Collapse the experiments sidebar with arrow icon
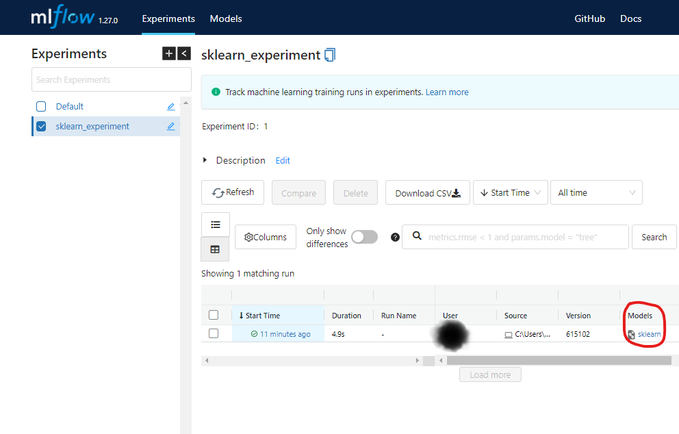Image resolution: width=679 pixels, height=434 pixels. [184, 53]
